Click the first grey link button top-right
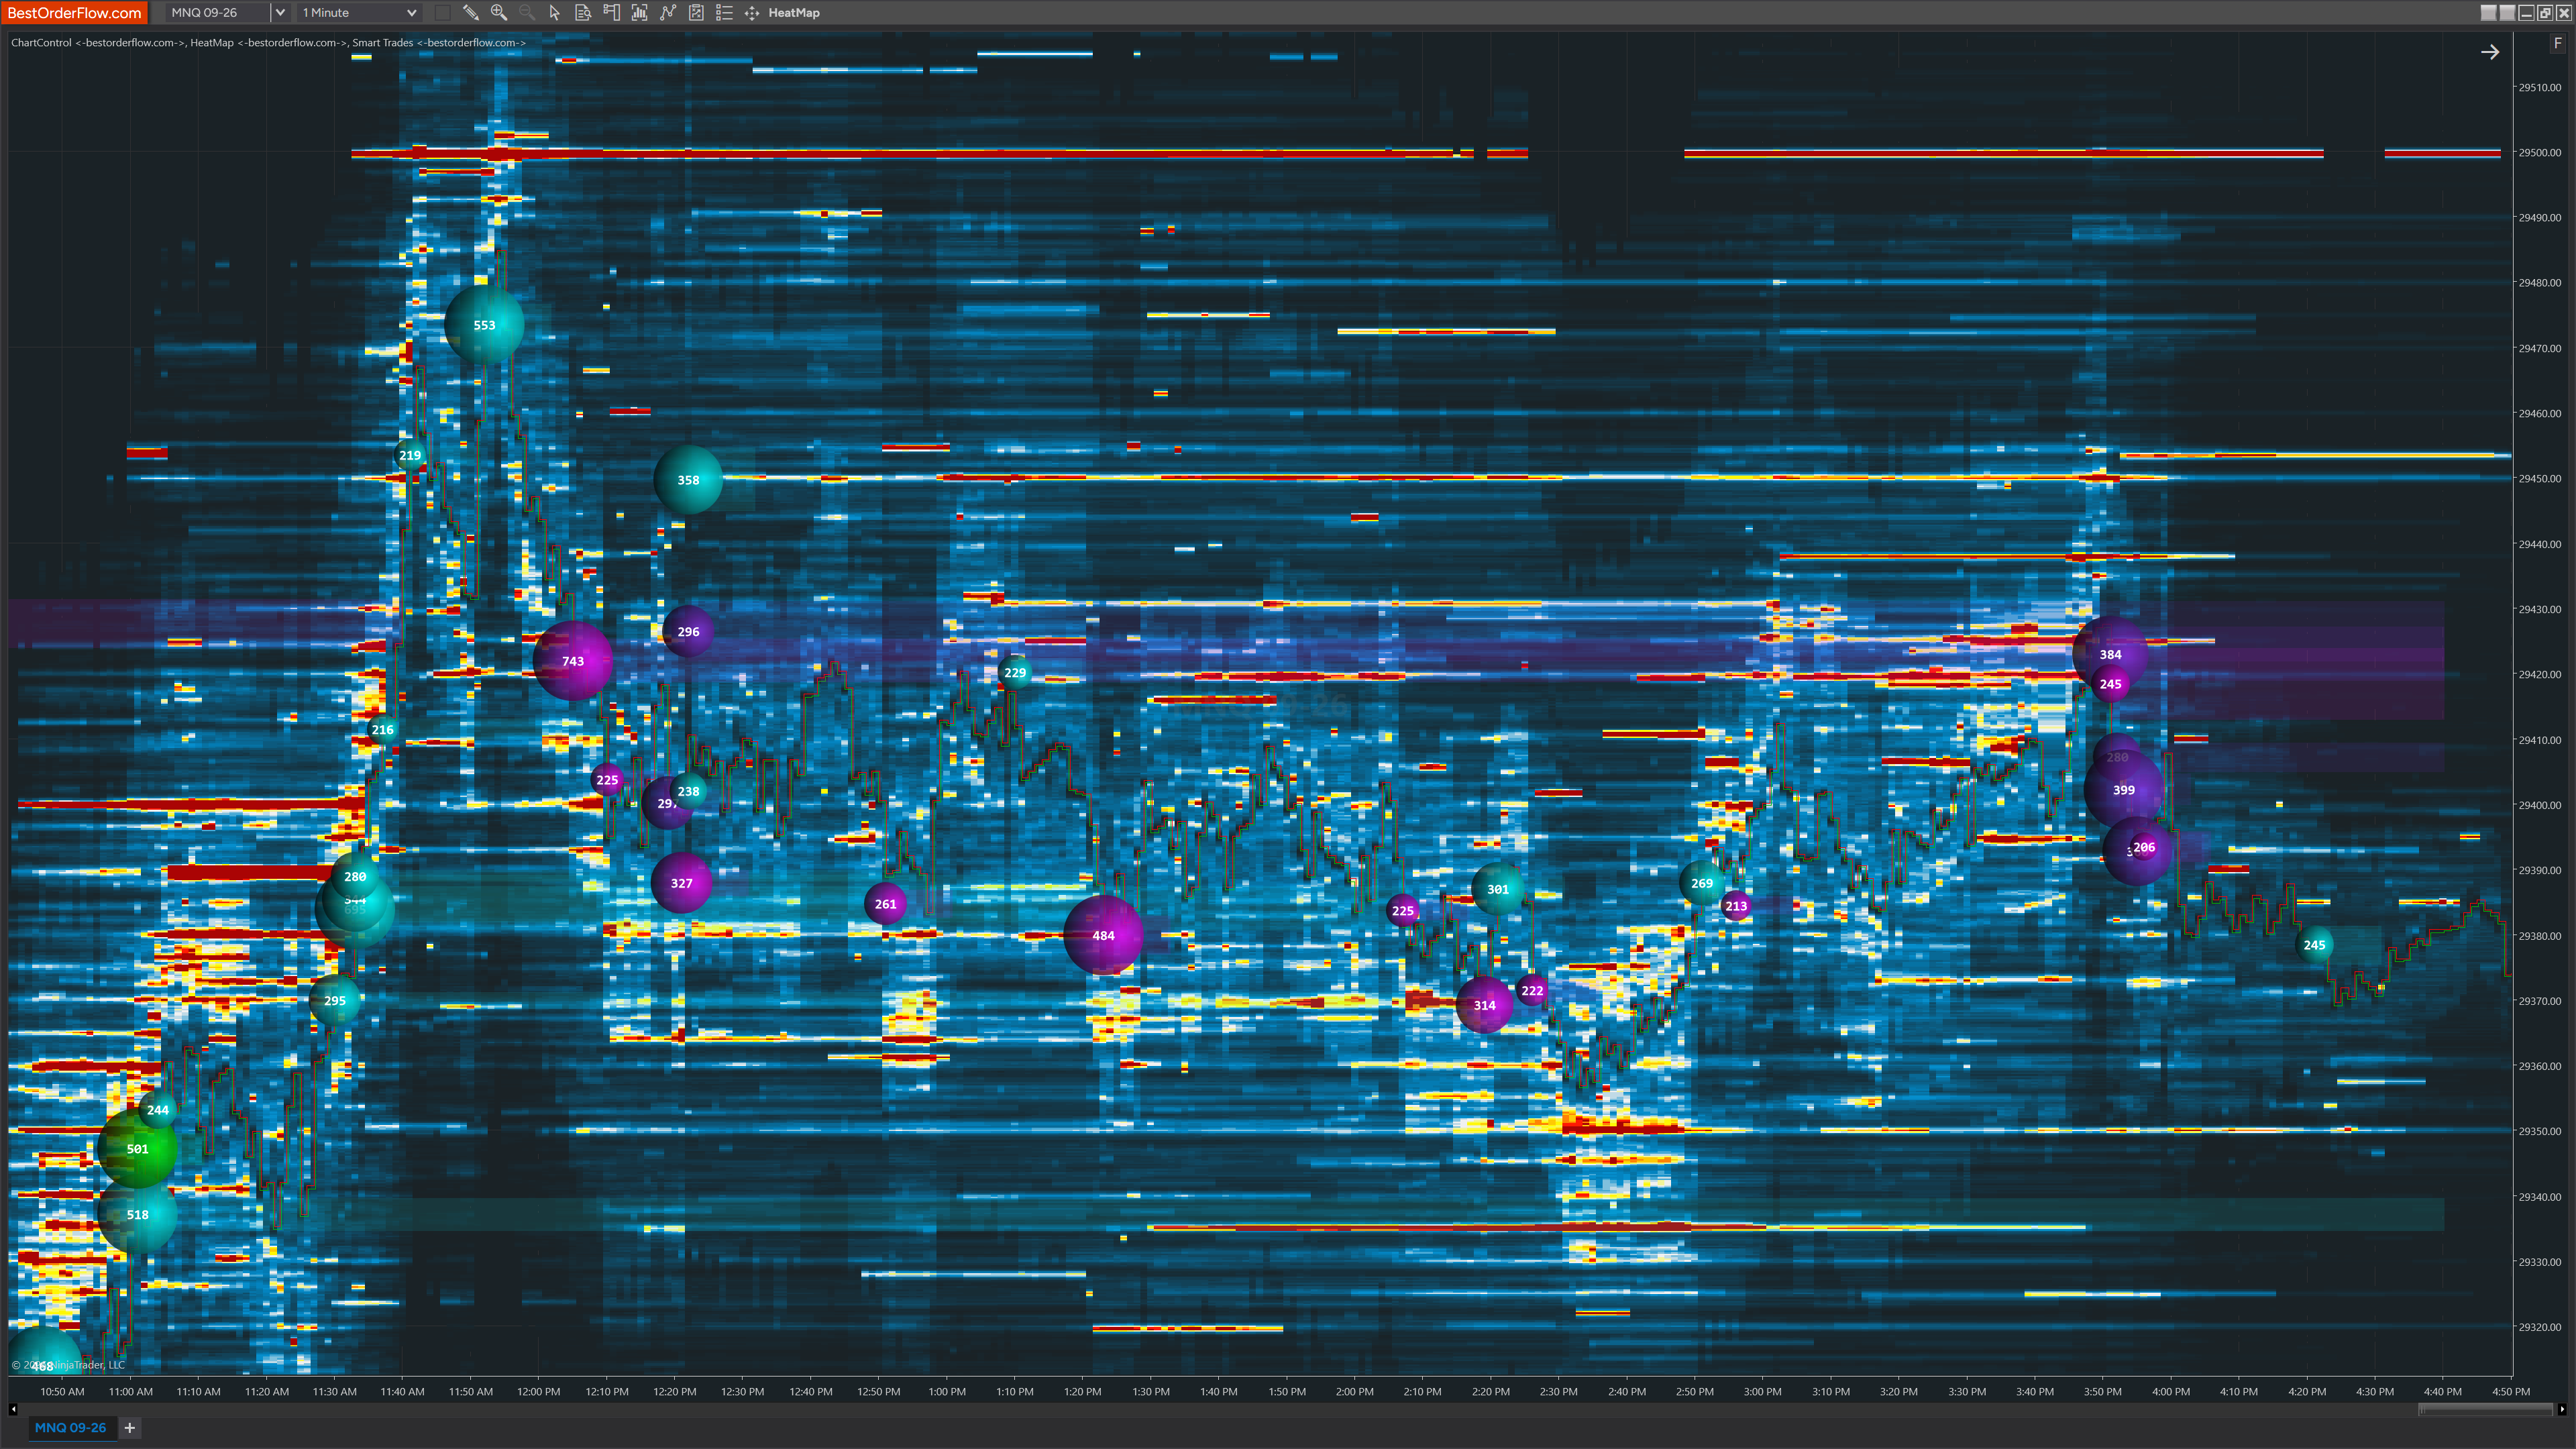 [2489, 13]
